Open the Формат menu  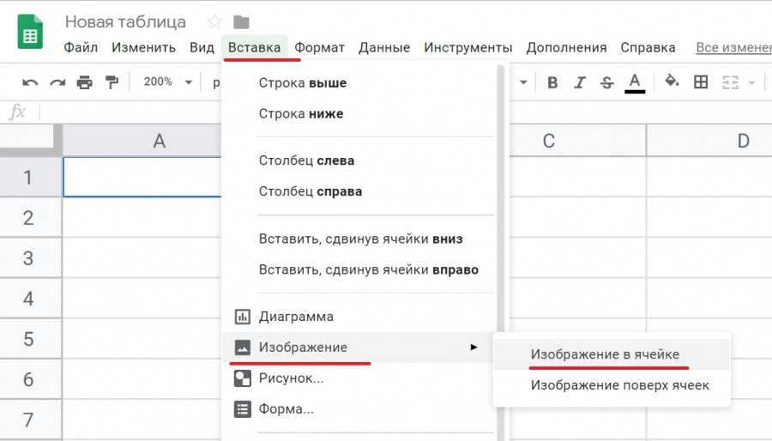[319, 47]
